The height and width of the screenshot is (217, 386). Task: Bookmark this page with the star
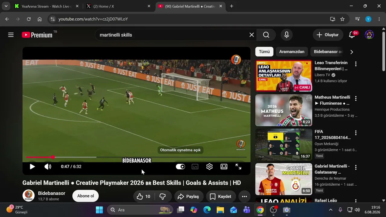tap(342, 19)
